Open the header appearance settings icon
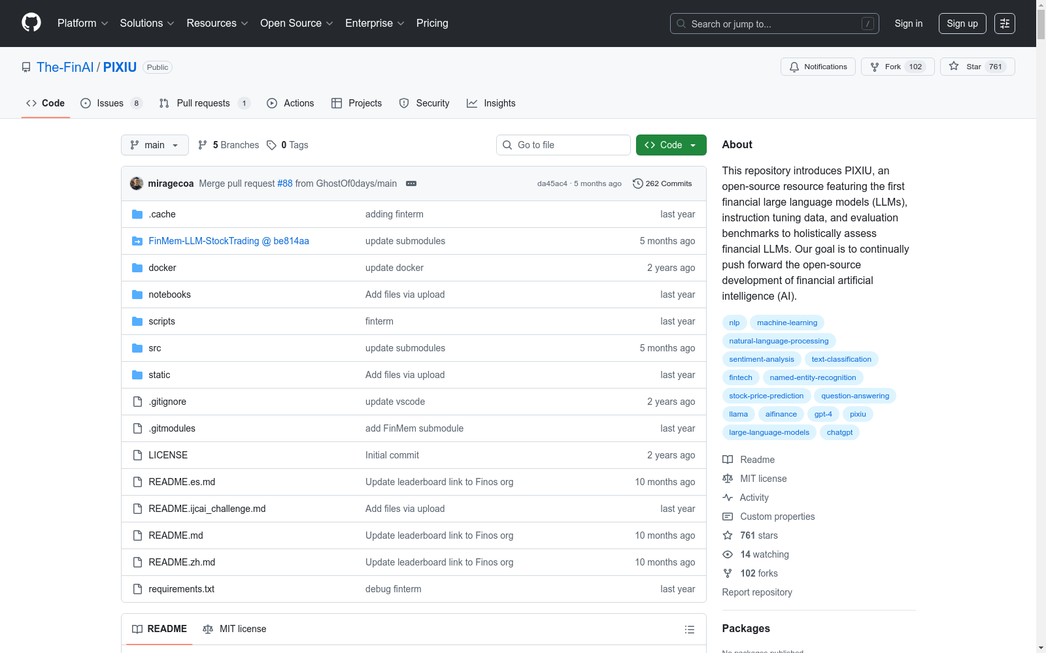Viewport: 1046px width, 653px height. (1005, 24)
